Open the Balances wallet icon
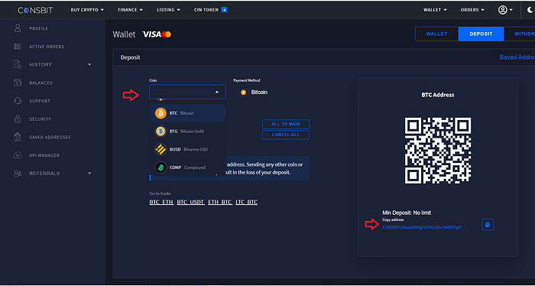The height and width of the screenshot is (286, 535). click(x=18, y=83)
